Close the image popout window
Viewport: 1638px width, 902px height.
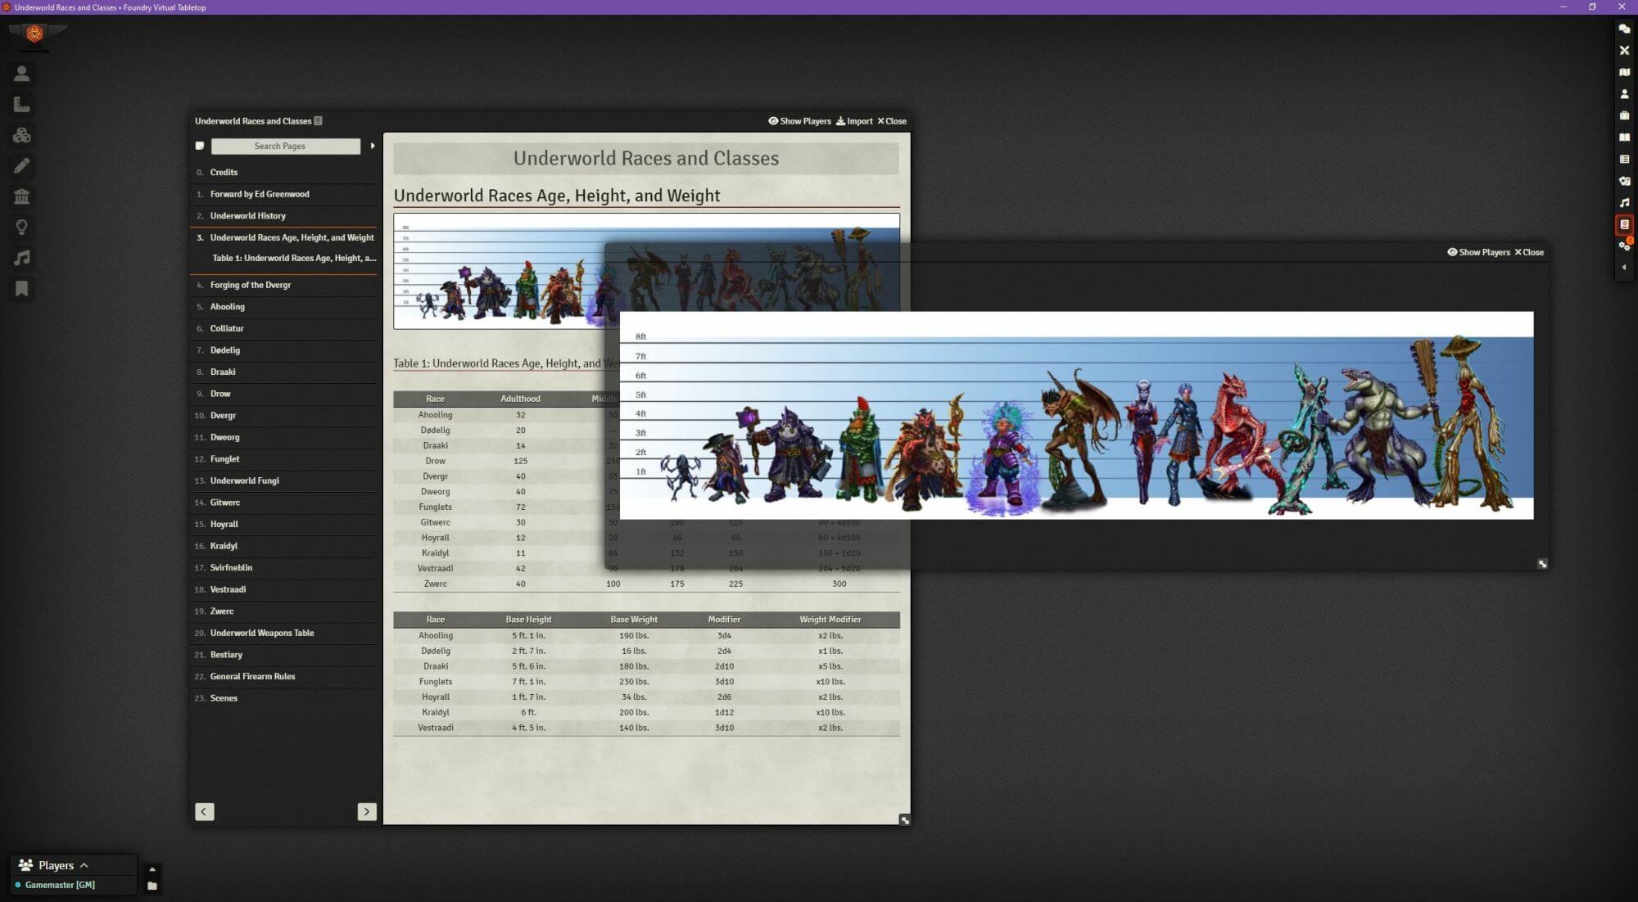pyautogui.click(x=1529, y=252)
